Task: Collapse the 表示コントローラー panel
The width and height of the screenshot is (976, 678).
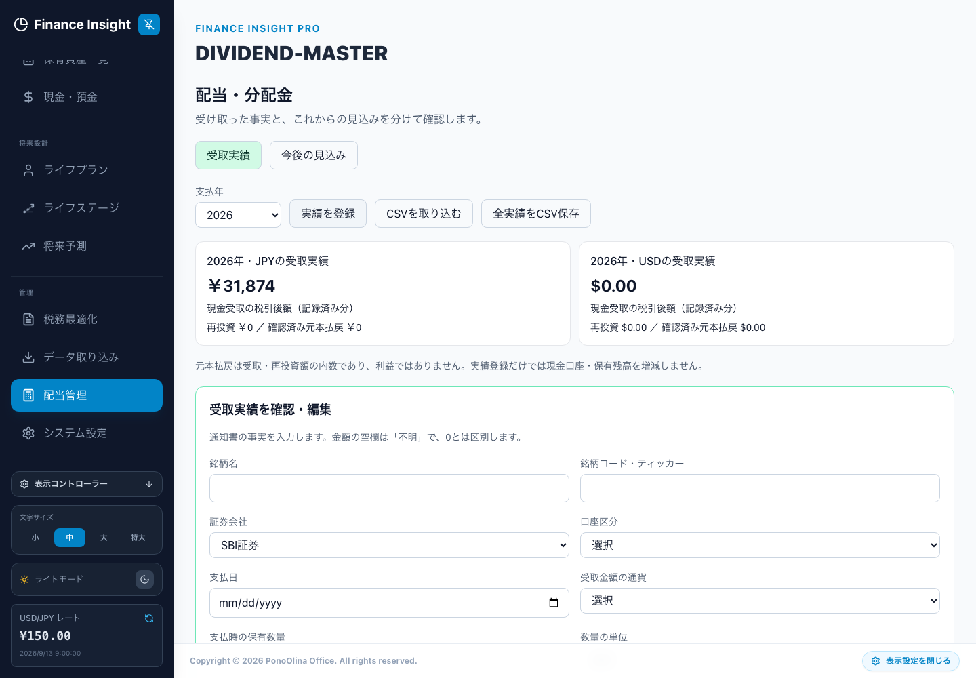Action: [x=87, y=484]
